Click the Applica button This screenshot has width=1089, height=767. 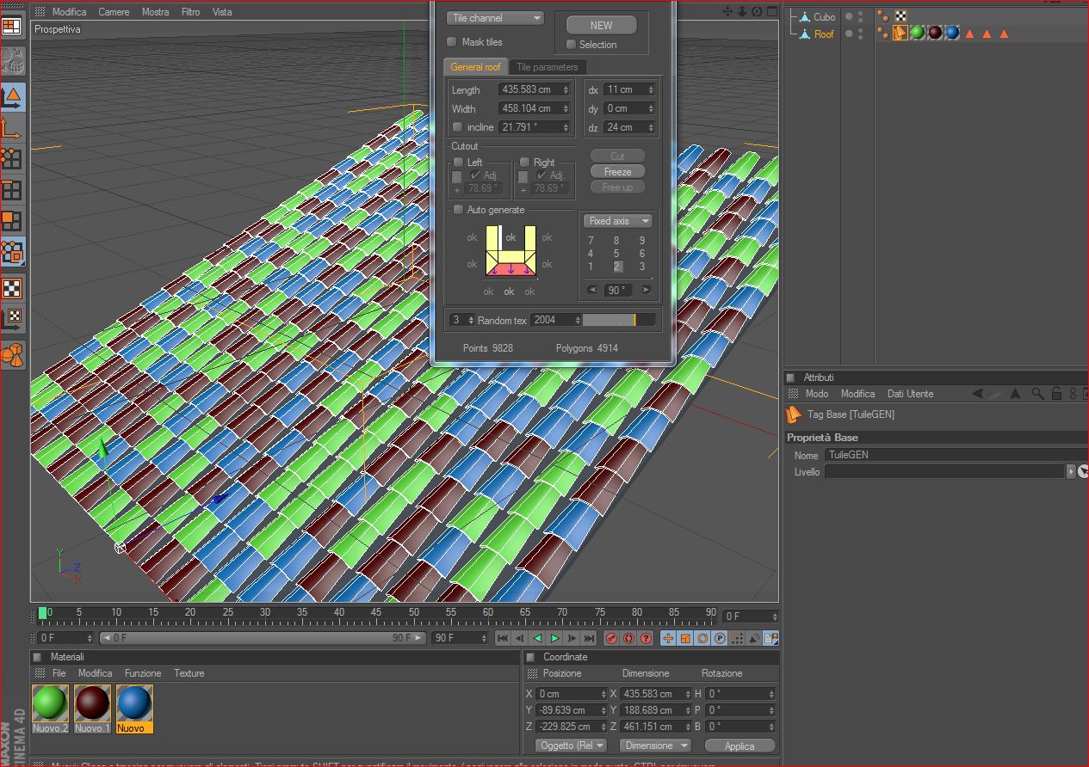pos(739,746)
